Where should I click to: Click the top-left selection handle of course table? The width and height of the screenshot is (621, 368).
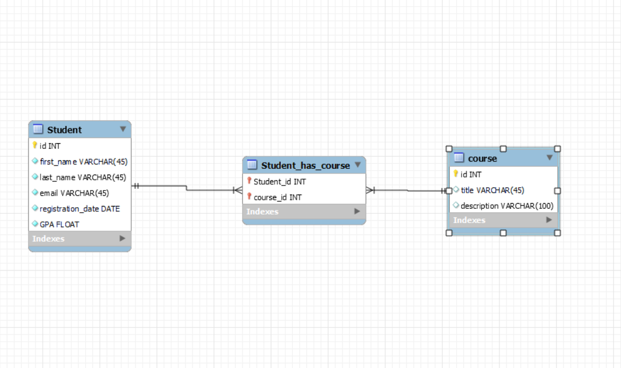tap(447, 148)
